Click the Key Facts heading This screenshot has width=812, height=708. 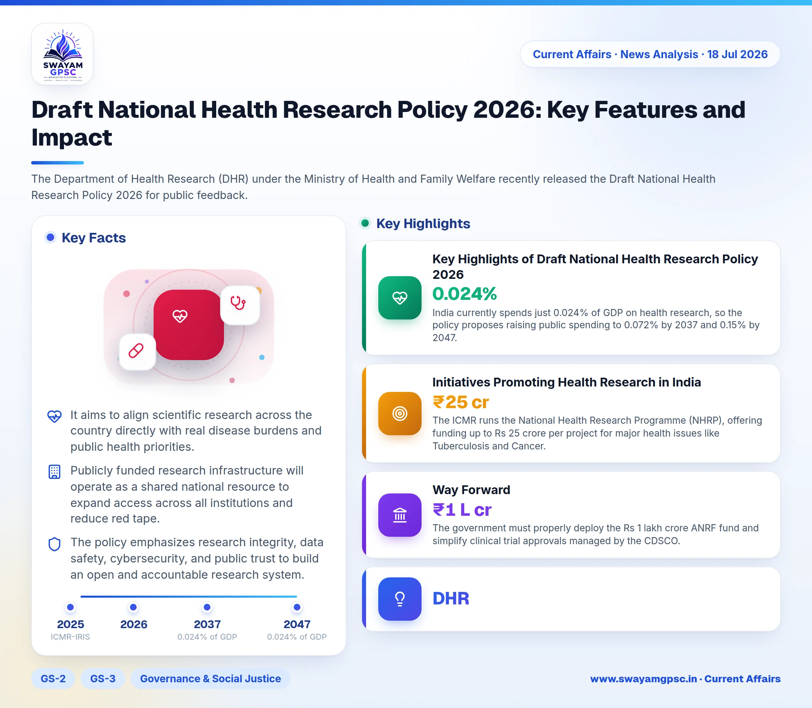pos(94,238)
